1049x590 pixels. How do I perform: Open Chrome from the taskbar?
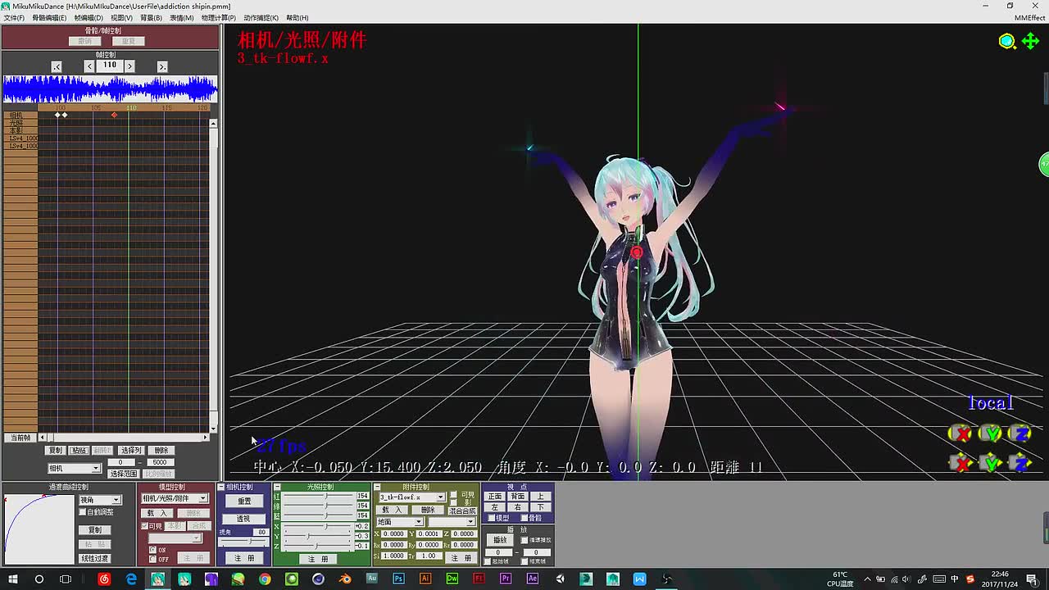click(x=265, y=579)
